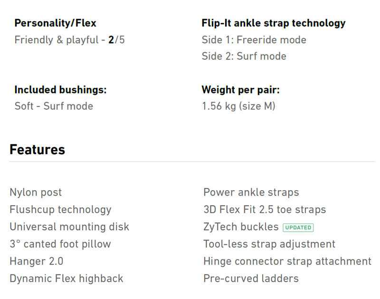Click the Dynamic Flex highback feature
This screenshot has width=380, height=299.
(x=66, y=279)
